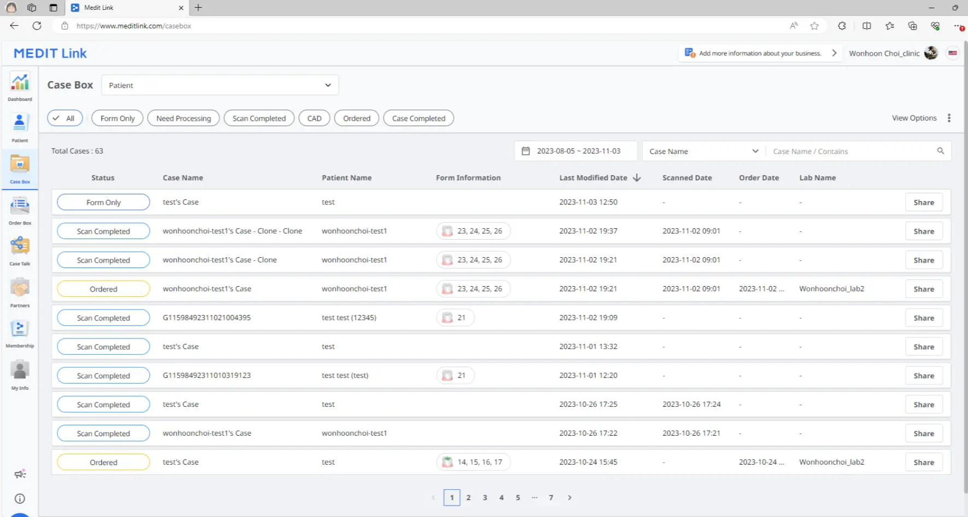Go to next page arrow
The image size is (968, 517).
(x=570, y=497)
